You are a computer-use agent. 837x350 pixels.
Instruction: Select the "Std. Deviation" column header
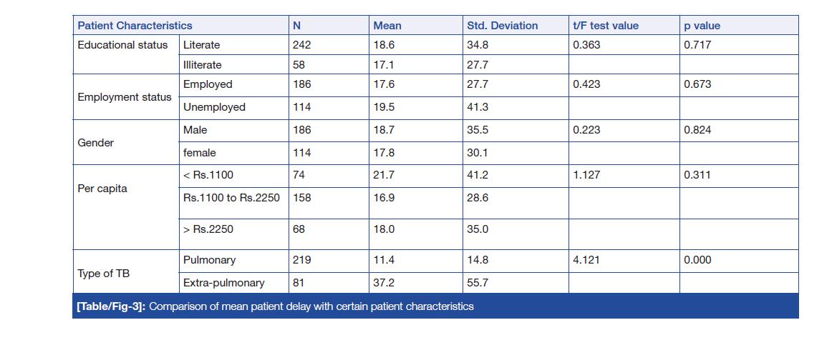point(502,26)
